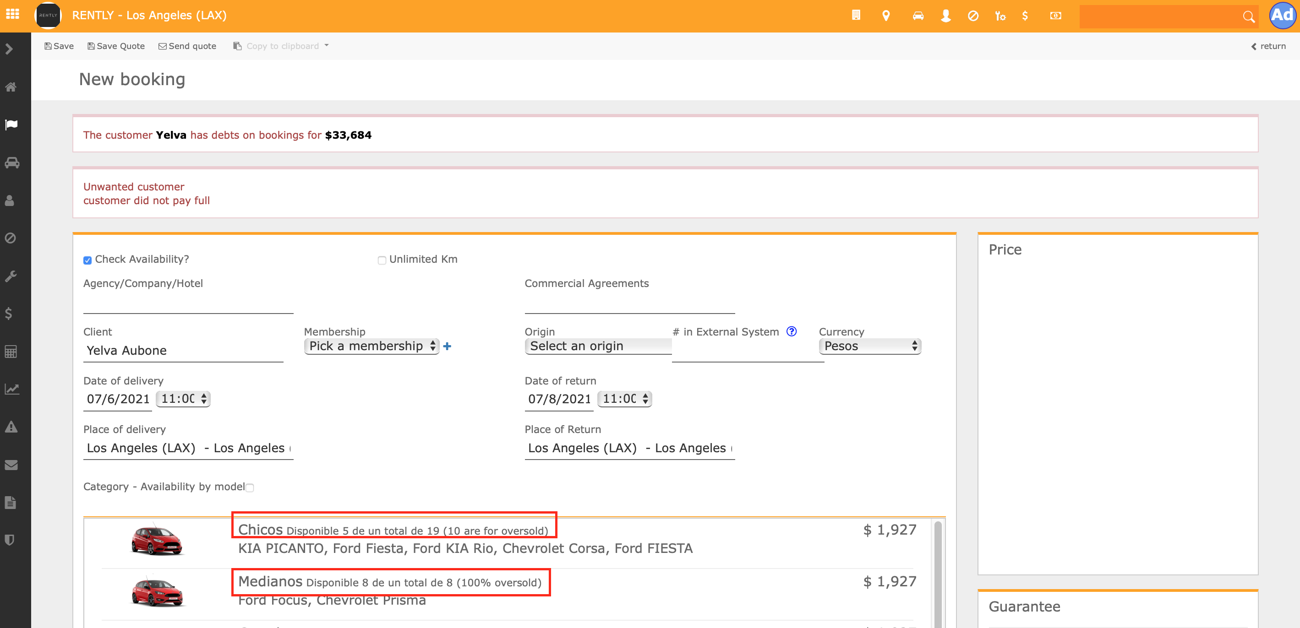The height and width of the screenshot is (628, 1300).
Task: Open the home icon in sidebar
Action: [11, 87]
